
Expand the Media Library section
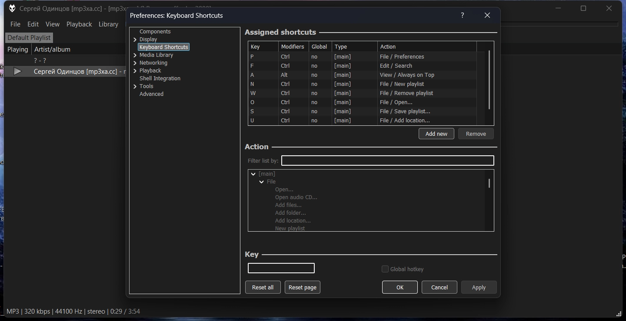135,55
